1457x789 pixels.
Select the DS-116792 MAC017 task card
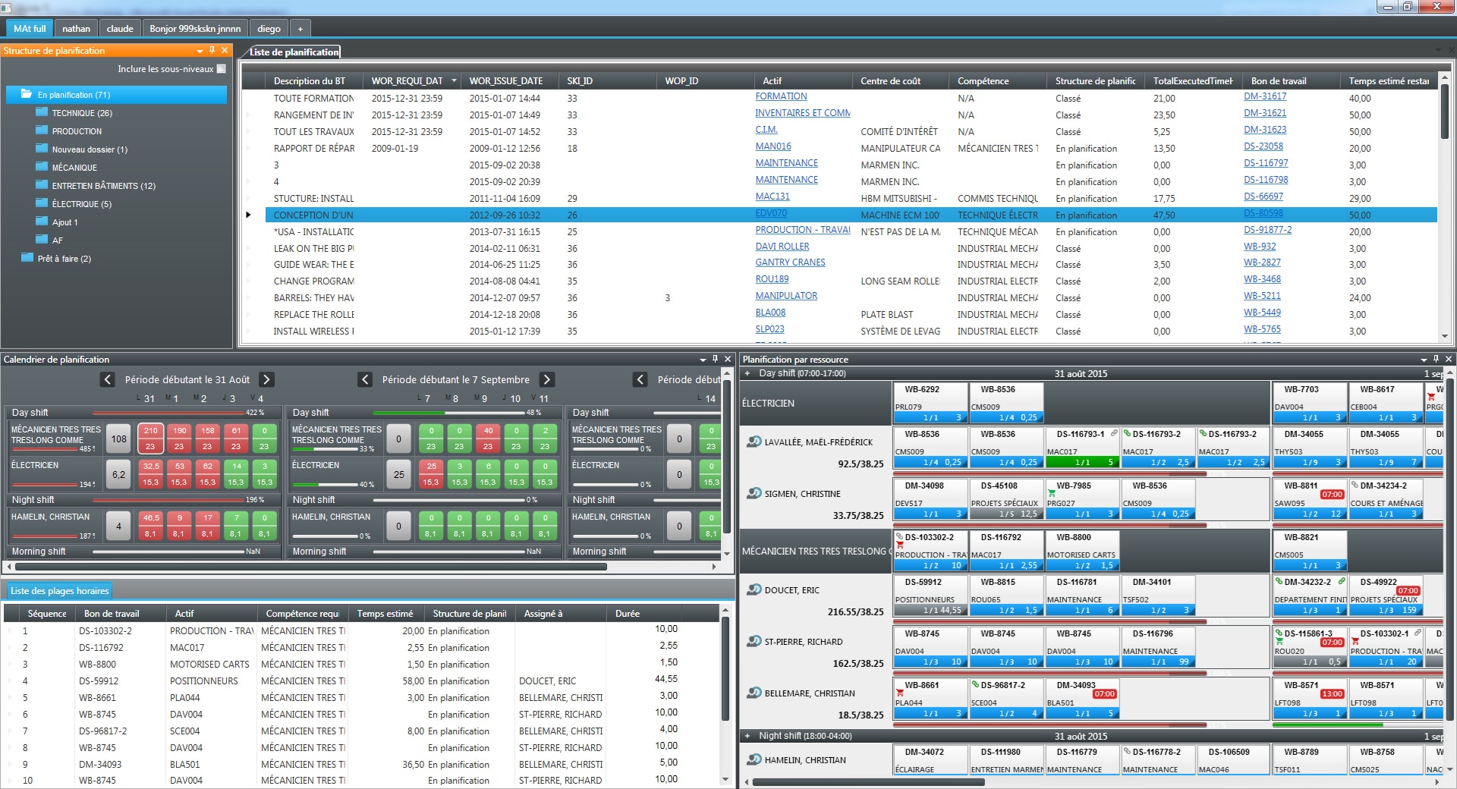[x=1006, y=550]
